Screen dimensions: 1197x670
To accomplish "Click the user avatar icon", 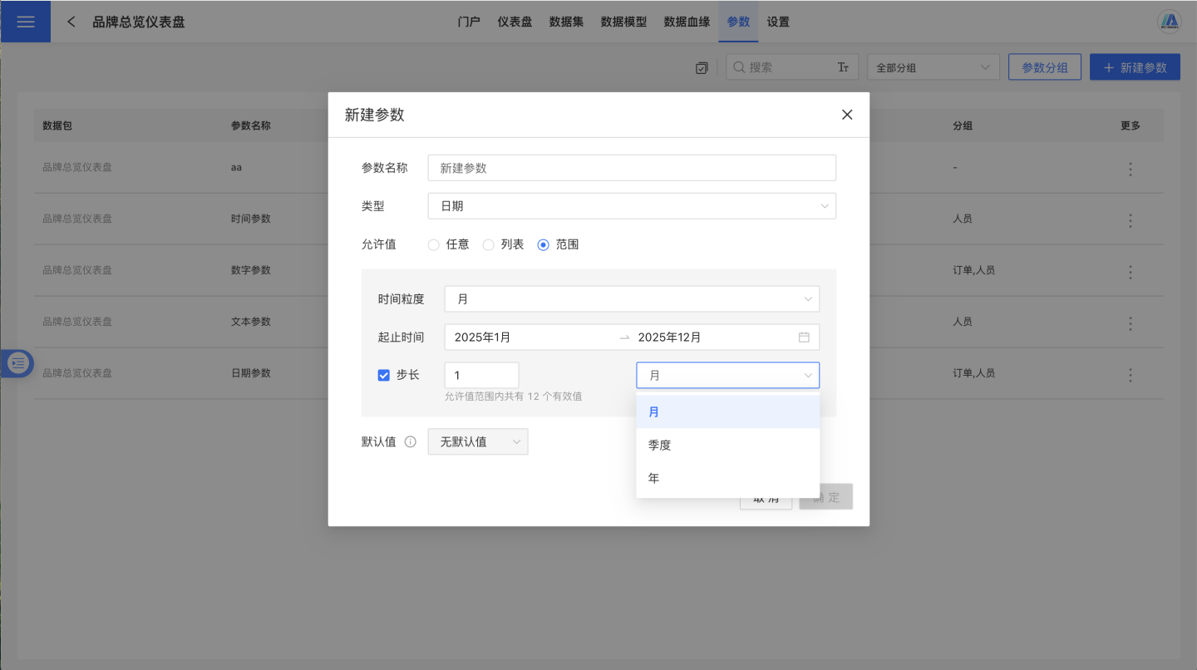I will [1170, 22].
